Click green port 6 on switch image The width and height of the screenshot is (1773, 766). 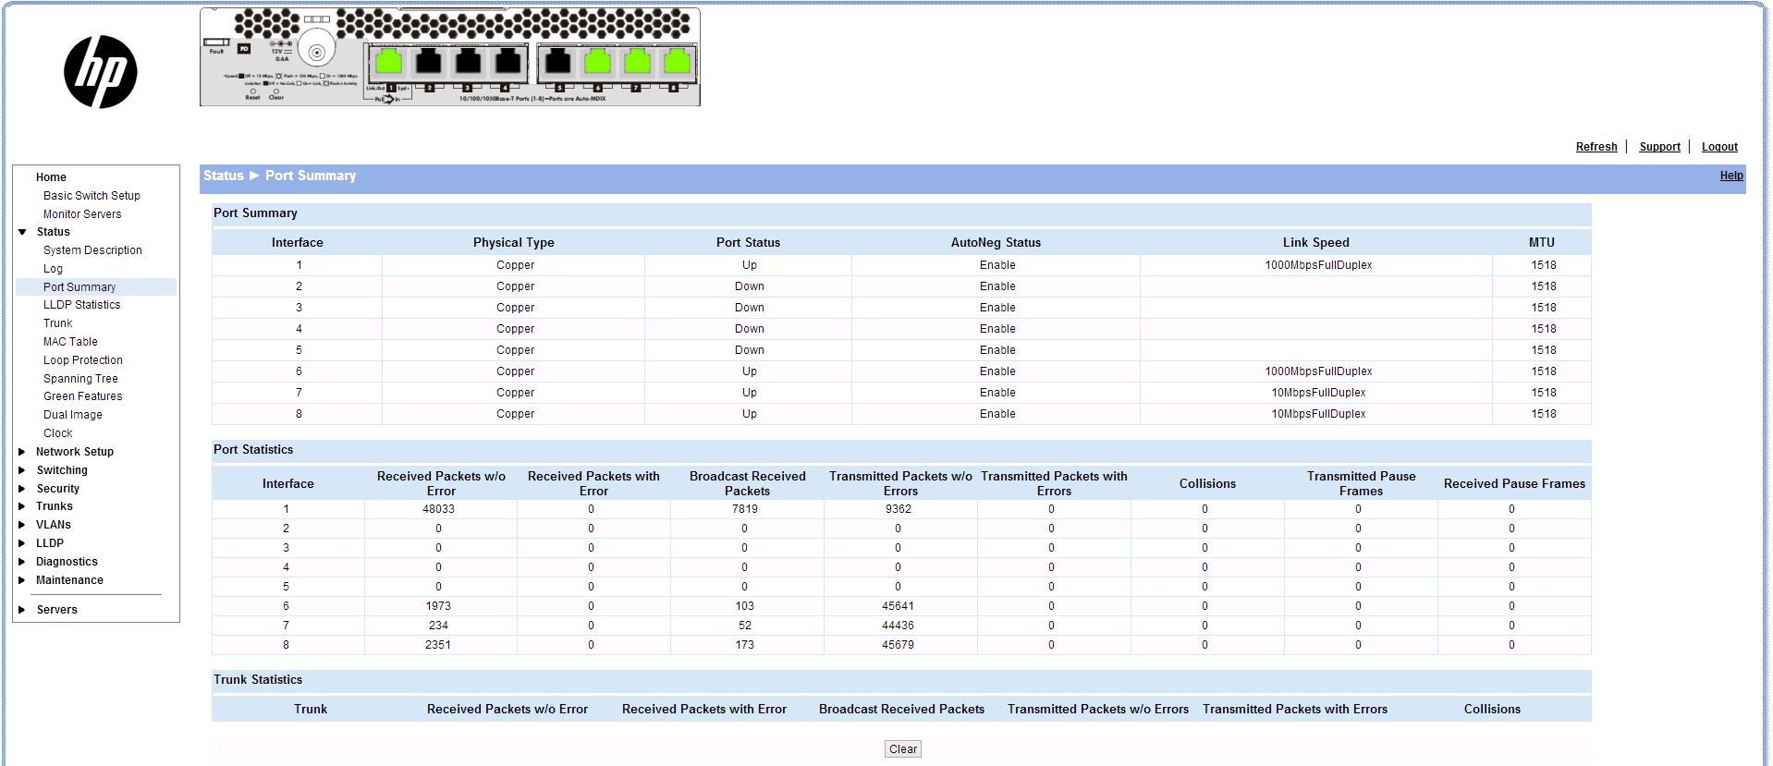598,62
